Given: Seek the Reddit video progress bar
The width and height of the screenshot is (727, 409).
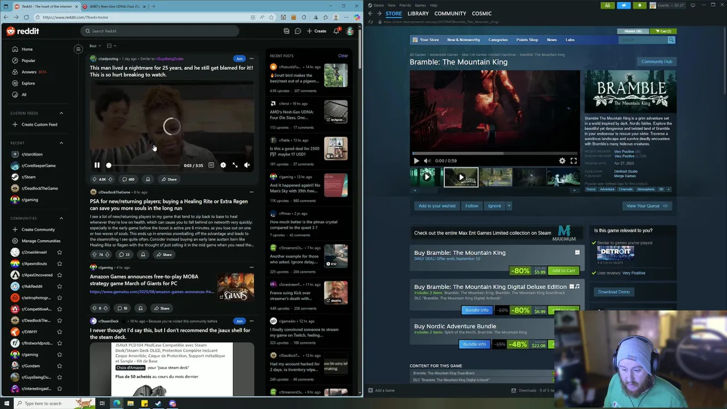Looking at the screenshot, I should [144, 165].
